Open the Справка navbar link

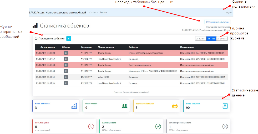(93, 13)
